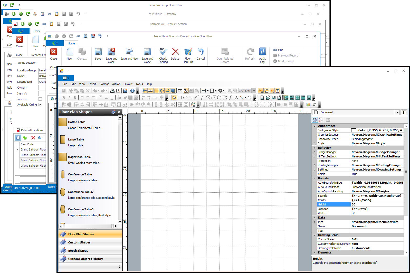This screenshot has width=410, height=273.
Task: Select the pointer tool in drawing toolbar
Action: 174,98
